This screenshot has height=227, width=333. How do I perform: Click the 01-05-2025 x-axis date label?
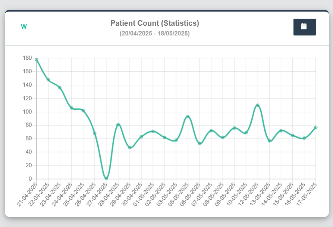[147, 193]
